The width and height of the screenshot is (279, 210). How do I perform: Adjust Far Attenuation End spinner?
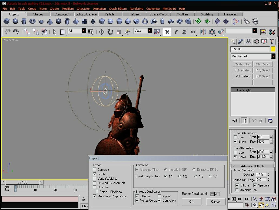[271, 157]
